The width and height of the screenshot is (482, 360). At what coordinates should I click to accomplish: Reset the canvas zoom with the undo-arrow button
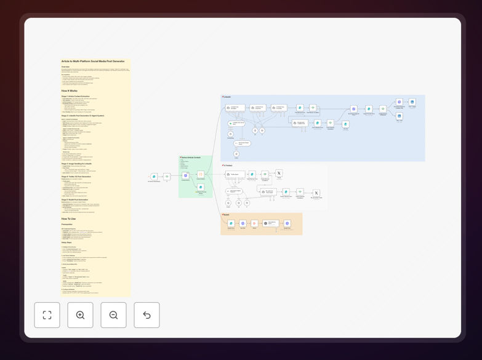pyautogui.click(x=147, y=315)
